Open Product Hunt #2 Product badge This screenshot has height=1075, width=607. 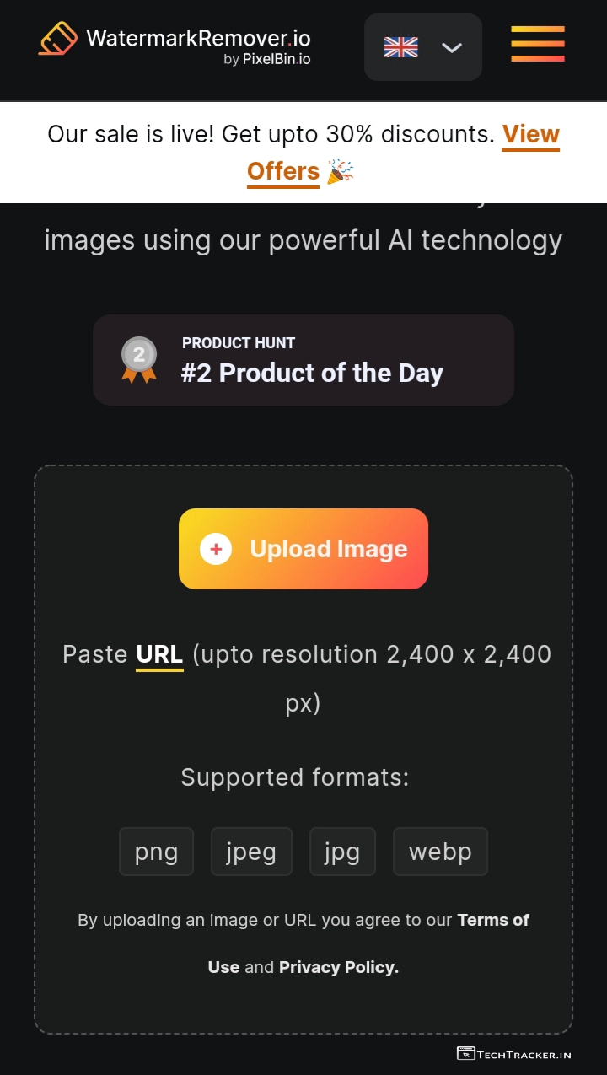pyautogui.click(x=303, y=360)
